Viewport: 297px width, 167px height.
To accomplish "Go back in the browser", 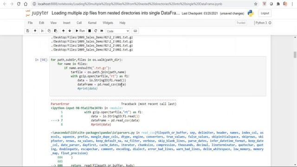I will point(5,4).
